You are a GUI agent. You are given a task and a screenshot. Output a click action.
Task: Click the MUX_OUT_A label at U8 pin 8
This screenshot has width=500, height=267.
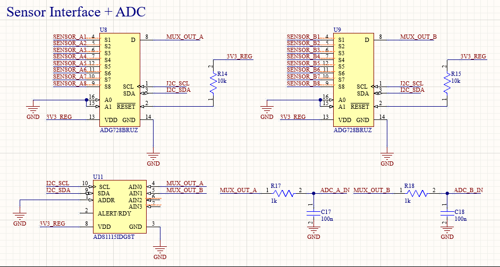(x=185, y=37)
